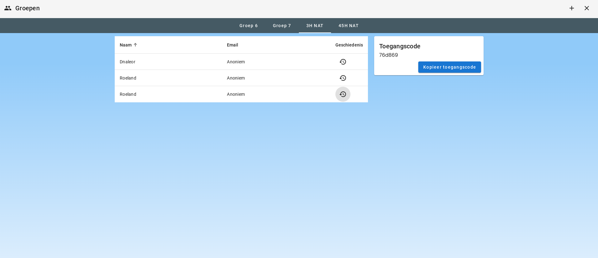Close the Groepen panel with the X icon

[x=586, y=8]
